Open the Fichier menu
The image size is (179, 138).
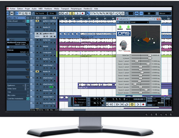13,9
